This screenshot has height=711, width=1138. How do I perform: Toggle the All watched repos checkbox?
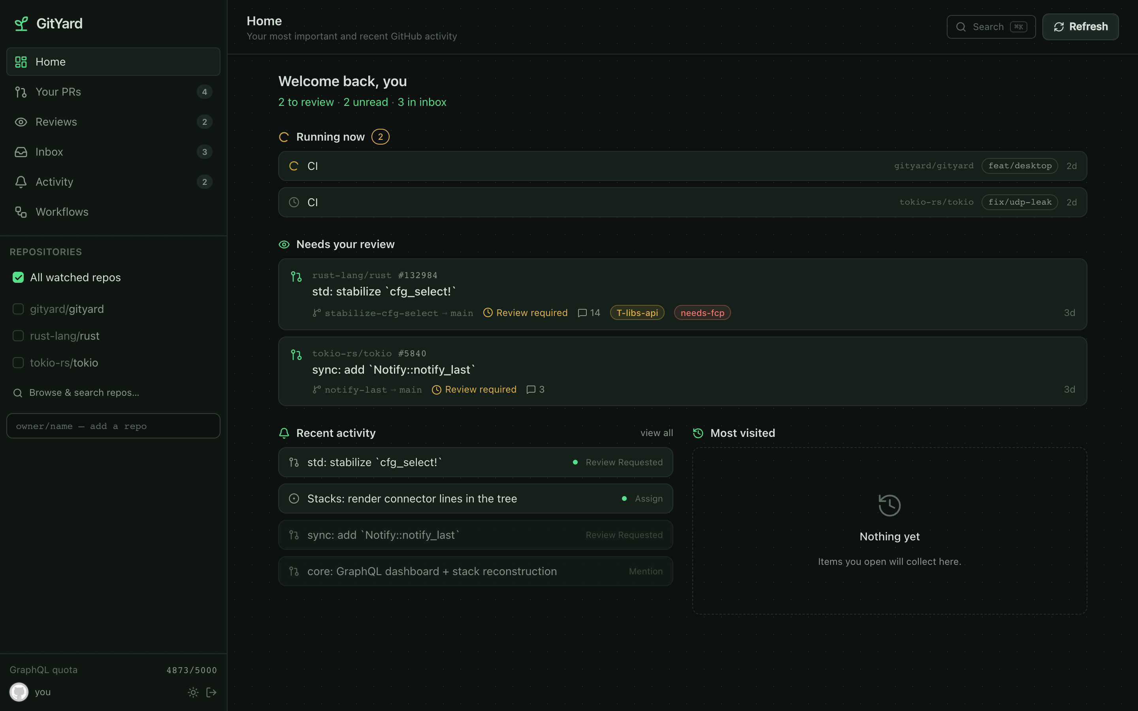(18, 277)
